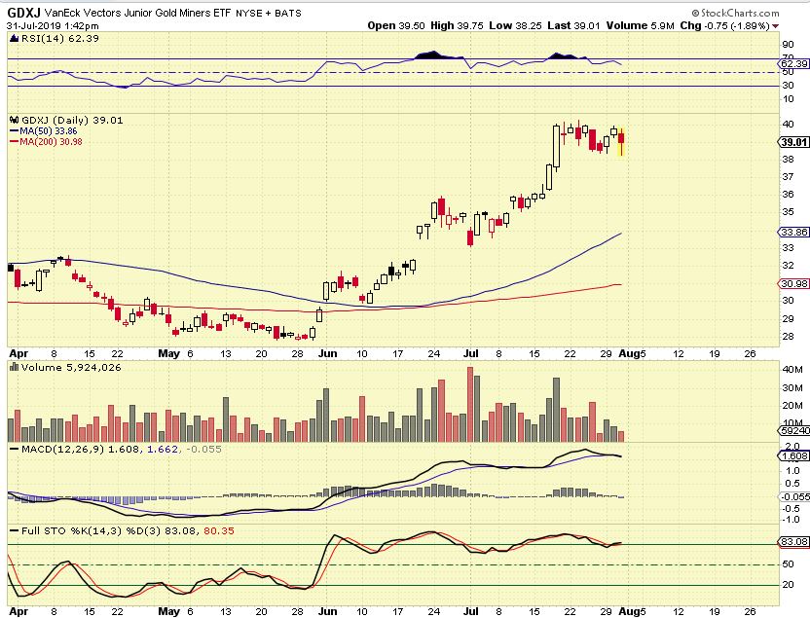Click the 'Low 38.25' header value
Viewport: 810px width, 618px height.
click(515, 26)
